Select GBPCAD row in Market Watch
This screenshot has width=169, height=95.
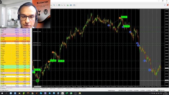click(15, 76)
